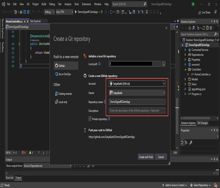Click the Local path browse button
The image size is (220, 188).
[164, 64]
